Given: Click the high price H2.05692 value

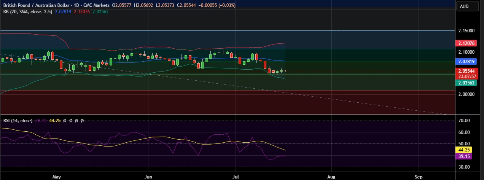Looking at the screenshot, I should click(144, 5).
